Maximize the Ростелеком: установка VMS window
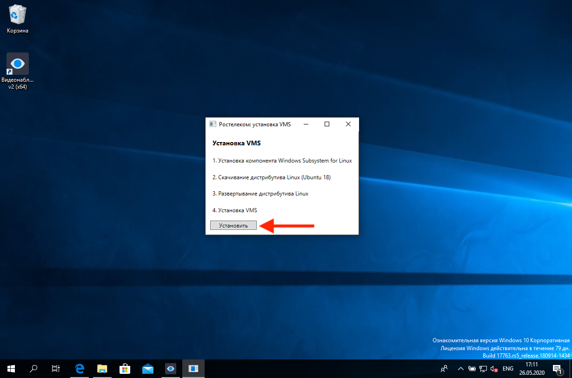The image size is (572, 378). 327,124
